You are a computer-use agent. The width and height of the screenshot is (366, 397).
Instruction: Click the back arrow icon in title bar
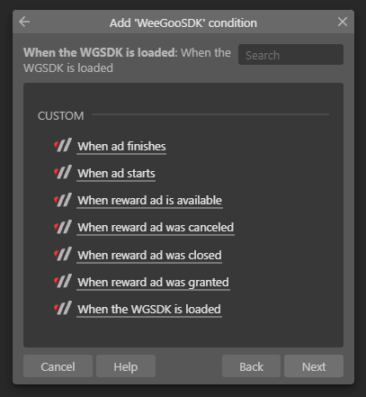point(24,22)
